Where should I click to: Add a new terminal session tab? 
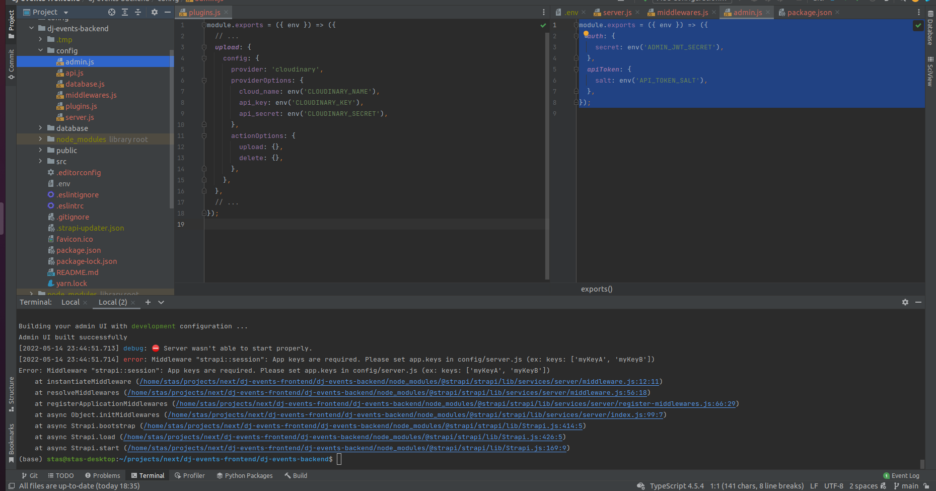coord(148,302)
